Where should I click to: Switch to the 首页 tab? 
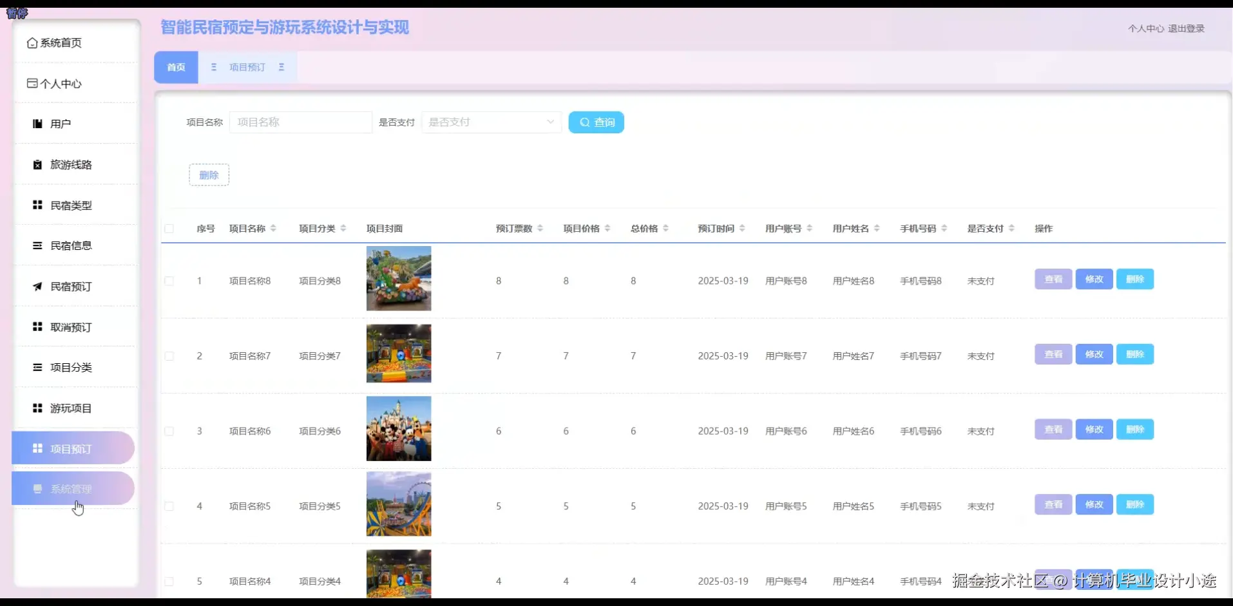point(175,67)
